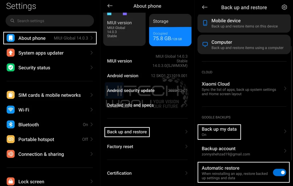
Task: Open the Storage occupied card
Action: [x=170, y=30]
